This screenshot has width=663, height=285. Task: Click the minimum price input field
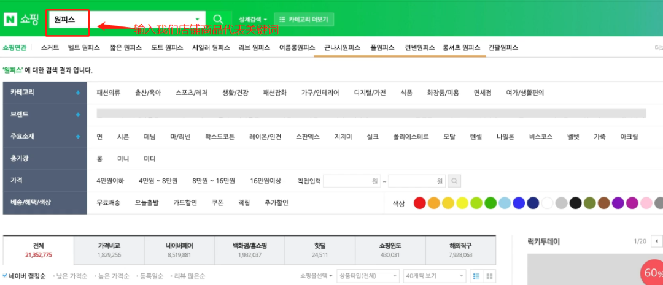[x=352, y=181]
